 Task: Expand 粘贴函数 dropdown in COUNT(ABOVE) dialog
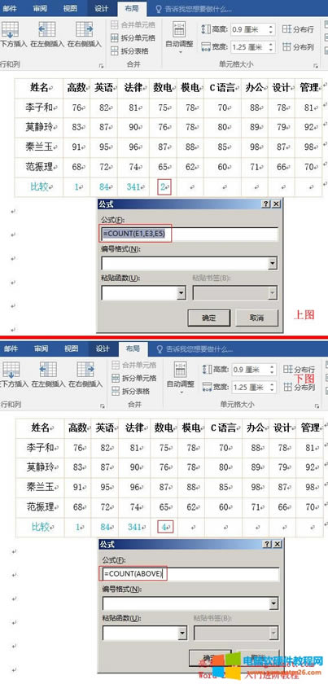(182, 634)
